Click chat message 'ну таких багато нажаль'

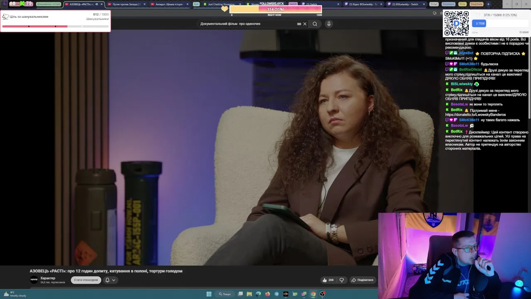point(500,120)
